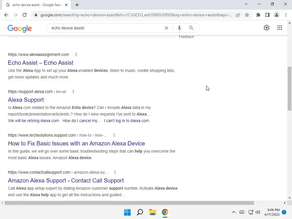292x219 pixels.
Task: Open more options for support.alexa.com result
Action: [73, 92]
